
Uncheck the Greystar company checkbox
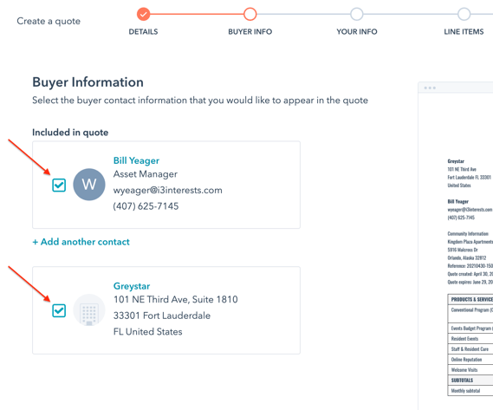point(59,310)
